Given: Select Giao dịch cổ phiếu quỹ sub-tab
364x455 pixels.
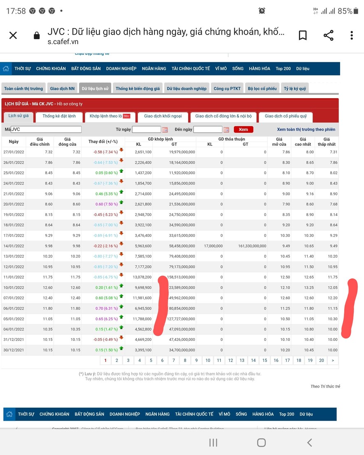Looking at the screenshot, I should pyautogui.click(x=286, y=116).
